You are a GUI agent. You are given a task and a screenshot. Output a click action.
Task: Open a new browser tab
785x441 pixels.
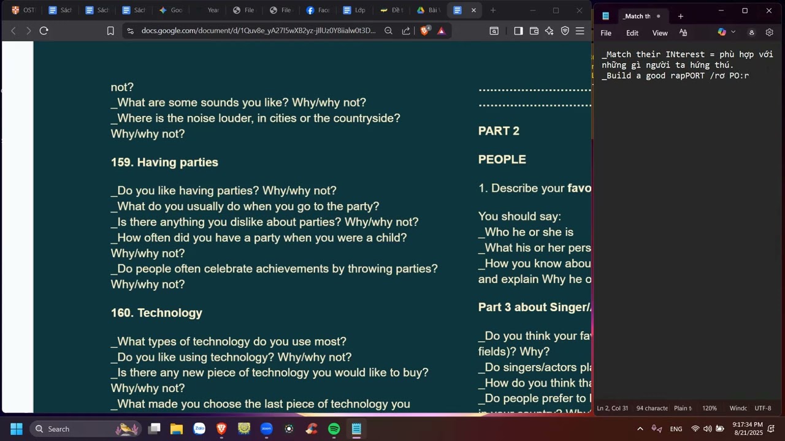[492, 10]
